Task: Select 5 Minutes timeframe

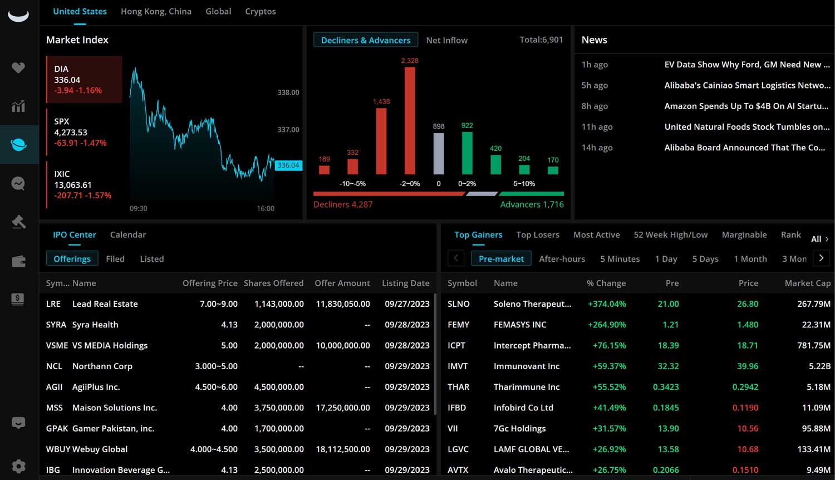Action: click(x=620, y=259)
